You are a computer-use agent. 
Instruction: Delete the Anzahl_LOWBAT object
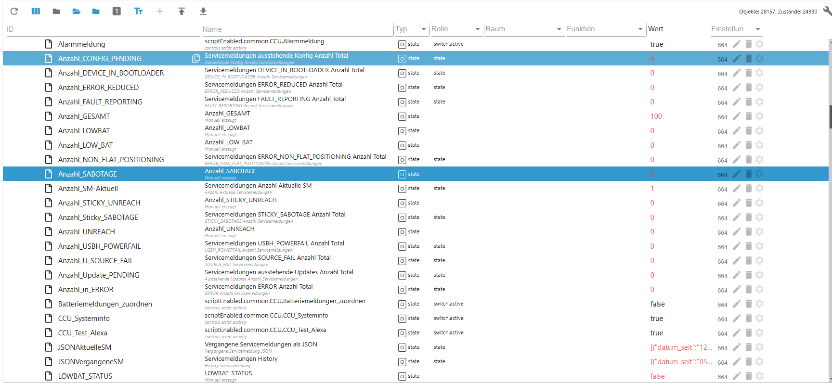tap(749, 131)
